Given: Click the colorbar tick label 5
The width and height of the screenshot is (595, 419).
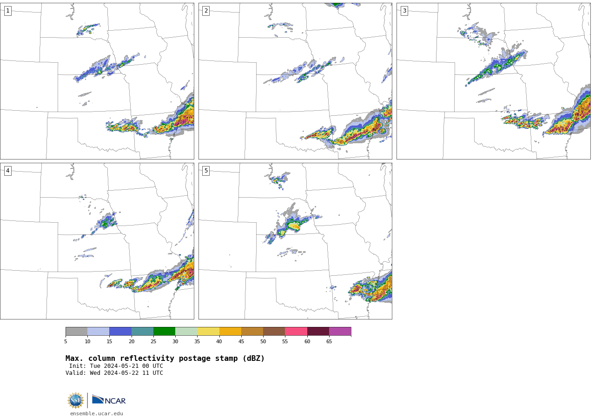Looking at the screenshot, I should coord(66,342).
